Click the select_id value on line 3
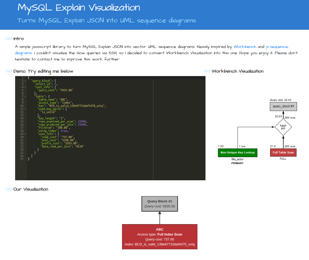Image resolution: width=309 pixels, height=260 pixels. coord(55,84)
